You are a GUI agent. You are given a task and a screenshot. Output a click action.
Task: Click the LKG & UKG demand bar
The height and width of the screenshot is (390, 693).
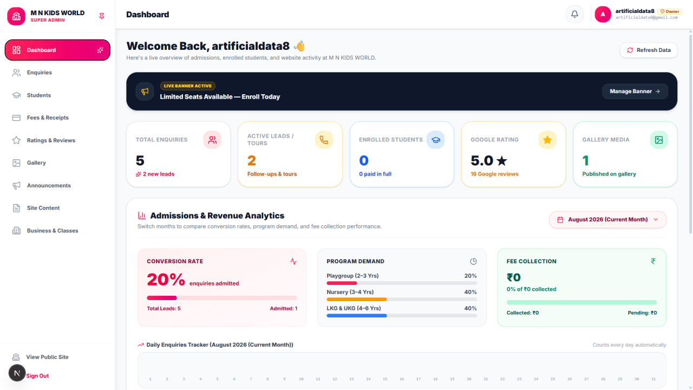click(402, 316)
